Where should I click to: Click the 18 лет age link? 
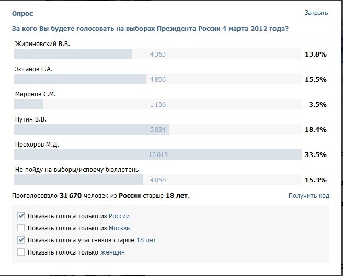[x=146, y=240]
